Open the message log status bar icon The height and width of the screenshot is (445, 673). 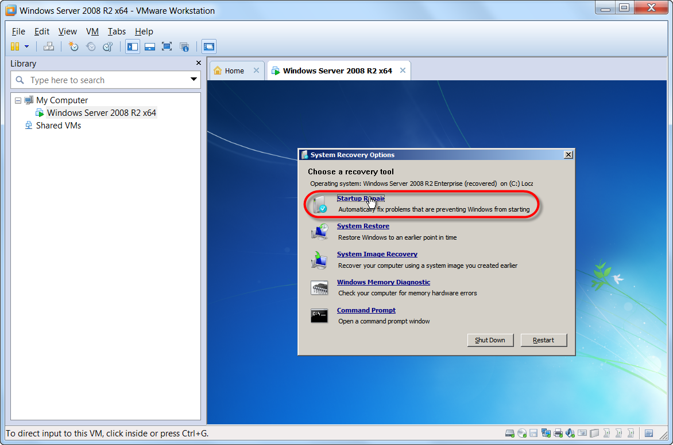[x=649, y=433]
